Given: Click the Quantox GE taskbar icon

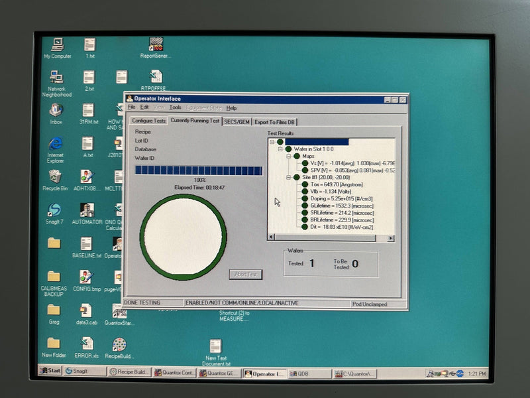Looking at the screenshot, I should pos(222,373).
